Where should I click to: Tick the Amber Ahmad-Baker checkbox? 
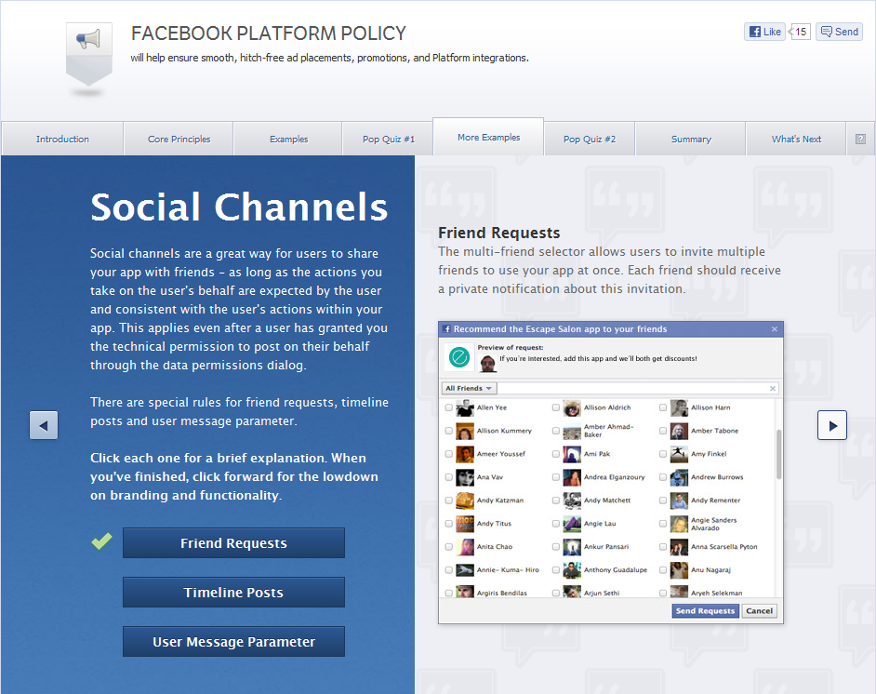tap(556, 431)
